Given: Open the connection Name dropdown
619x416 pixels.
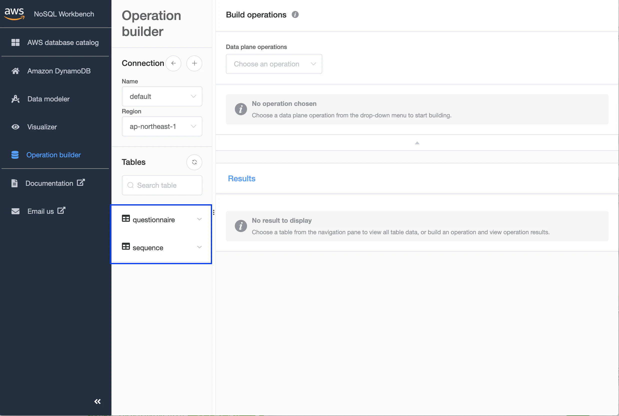Looking at the screenshot, I should (162, 96).
